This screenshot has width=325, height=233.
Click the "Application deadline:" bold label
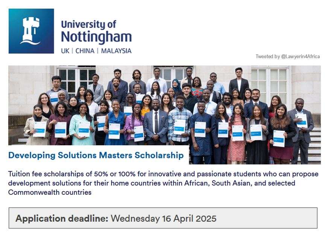click(x=62, y=218)
